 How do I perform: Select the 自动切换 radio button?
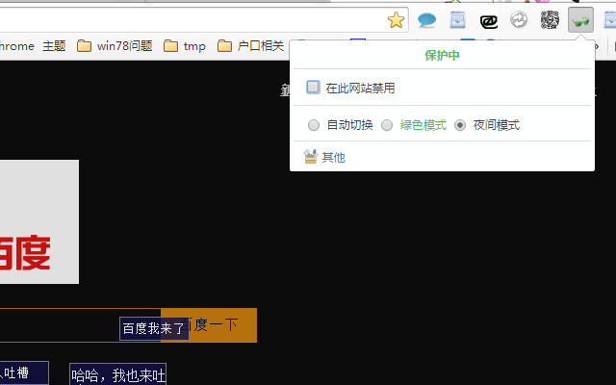coord(314,125)
